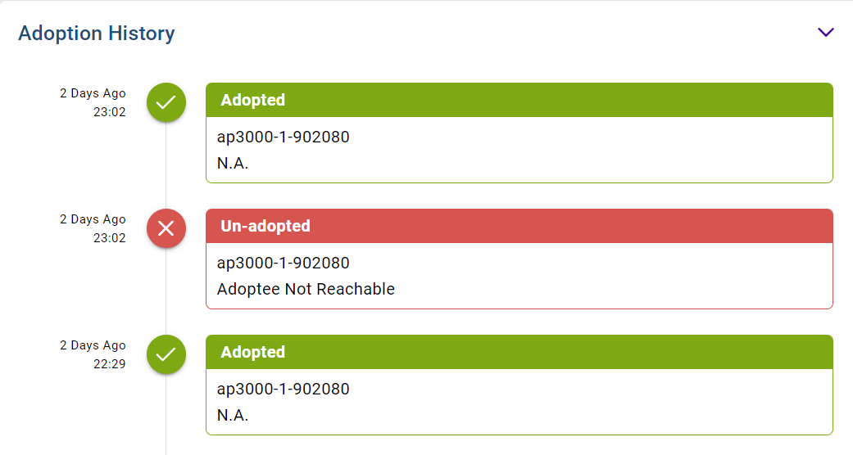Click the 22:29 timestamp label
This screenshot has width=853, height=455.
110,364
